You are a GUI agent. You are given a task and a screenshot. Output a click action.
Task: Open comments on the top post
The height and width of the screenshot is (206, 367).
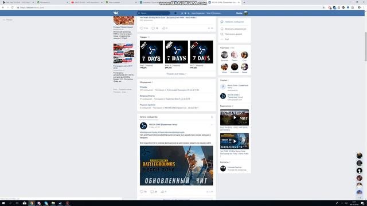pos(153,28)
